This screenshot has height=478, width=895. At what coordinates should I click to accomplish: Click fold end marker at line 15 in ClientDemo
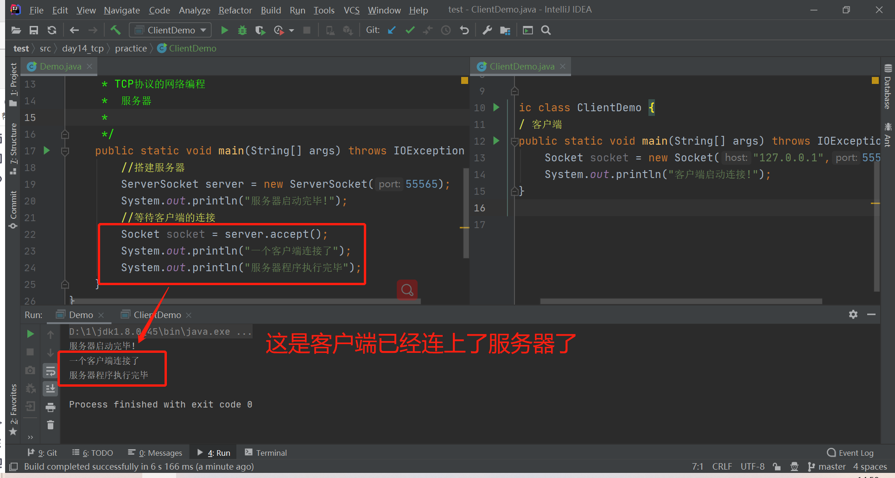pyautogui.click(x=514, y=191)
